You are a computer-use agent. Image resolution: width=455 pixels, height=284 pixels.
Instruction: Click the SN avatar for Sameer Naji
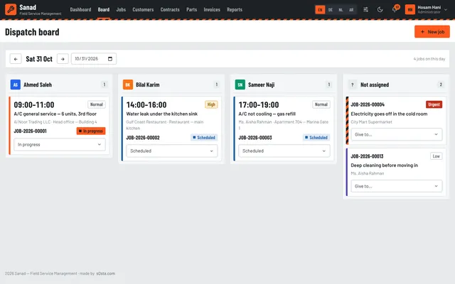coord(240,84)
